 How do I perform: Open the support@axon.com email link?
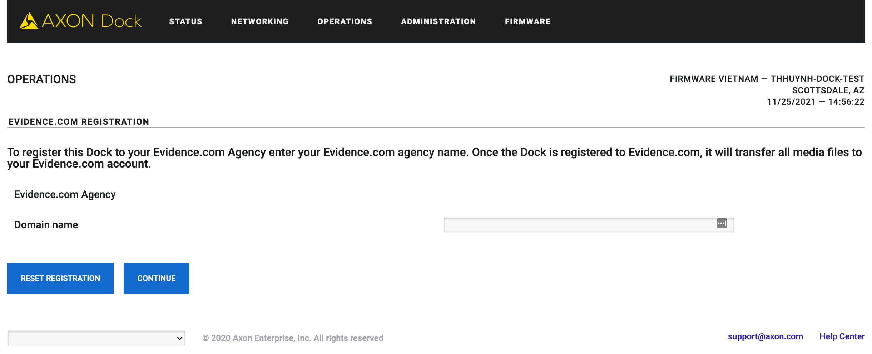pos(766,336)
